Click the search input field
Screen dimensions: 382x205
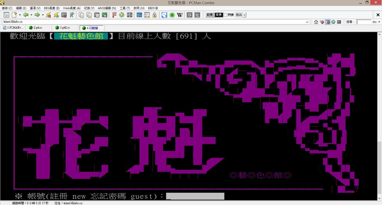tap(364, 22)
